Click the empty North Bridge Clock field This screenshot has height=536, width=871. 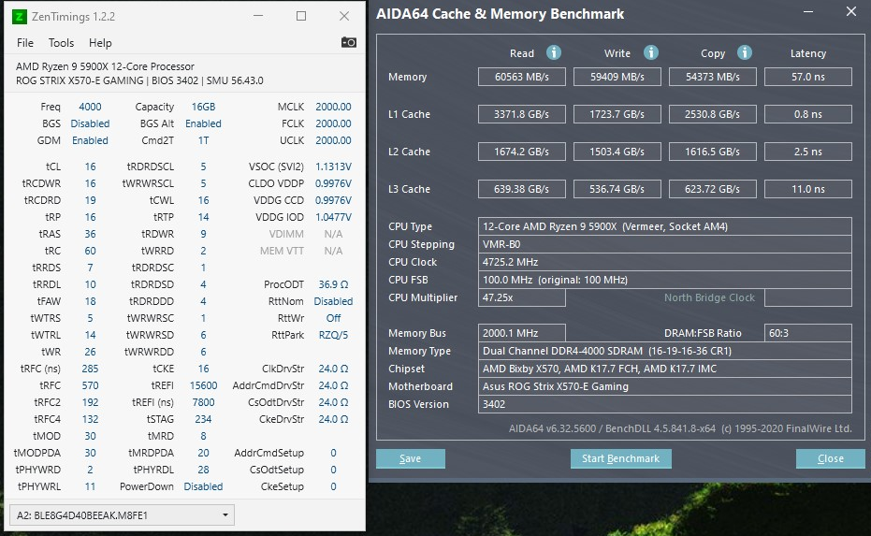[808, 297]
